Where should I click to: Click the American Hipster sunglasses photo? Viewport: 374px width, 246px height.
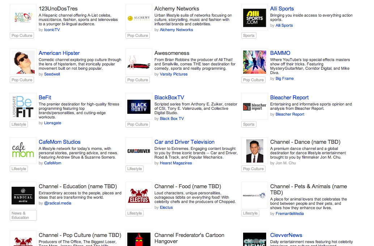(x=23, y=62)
